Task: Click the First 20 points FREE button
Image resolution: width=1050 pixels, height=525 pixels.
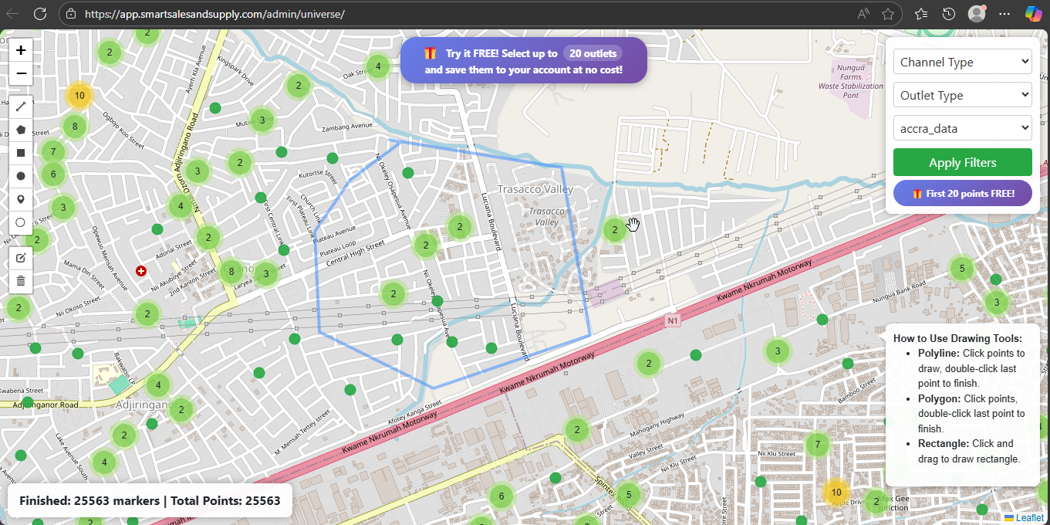Action: tap(962, 192)
